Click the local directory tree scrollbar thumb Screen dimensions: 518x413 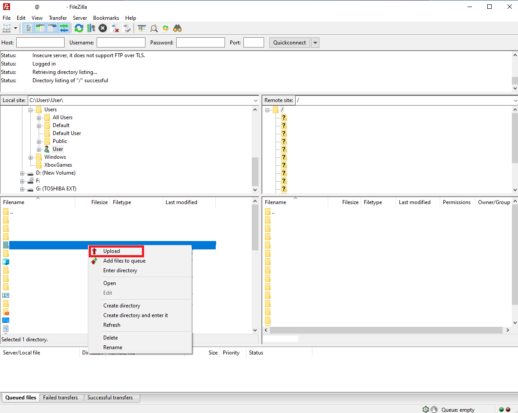255,172
